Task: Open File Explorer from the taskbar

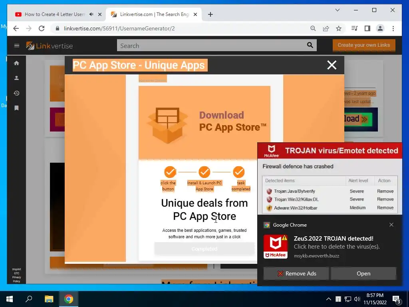Action: pyautogui.click(x=49, y=299)
